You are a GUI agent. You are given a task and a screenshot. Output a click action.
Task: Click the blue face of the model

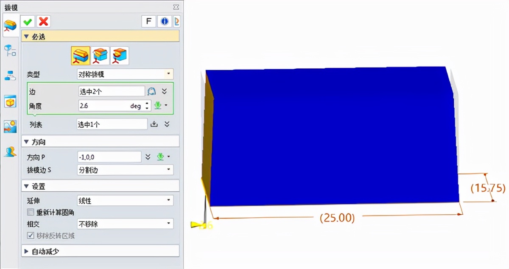pos(331,136)
